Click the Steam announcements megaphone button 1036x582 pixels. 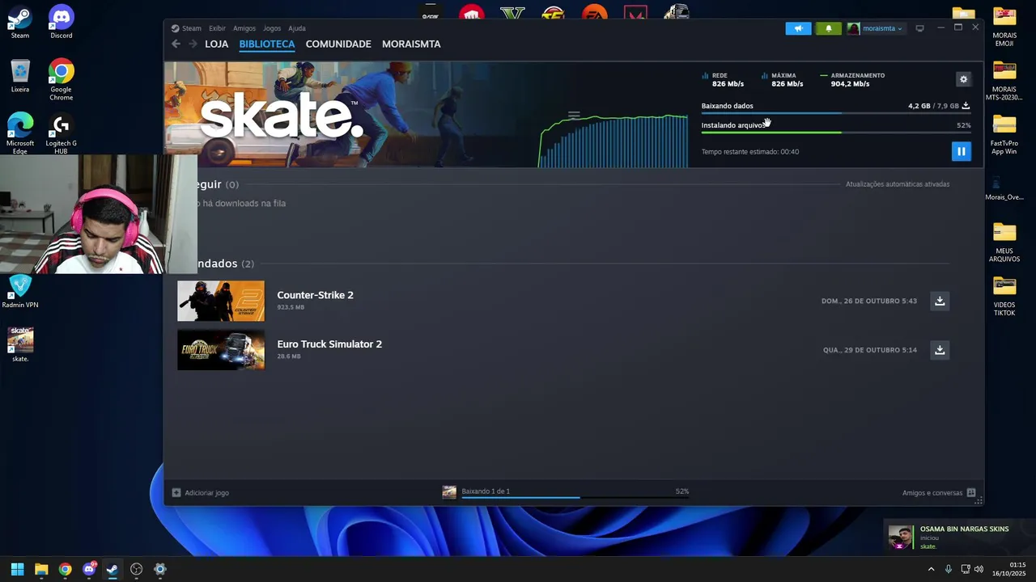pyautogui.click(x=798, y=28)
